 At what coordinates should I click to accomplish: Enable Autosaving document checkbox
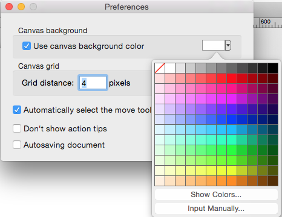pos(17,145)
